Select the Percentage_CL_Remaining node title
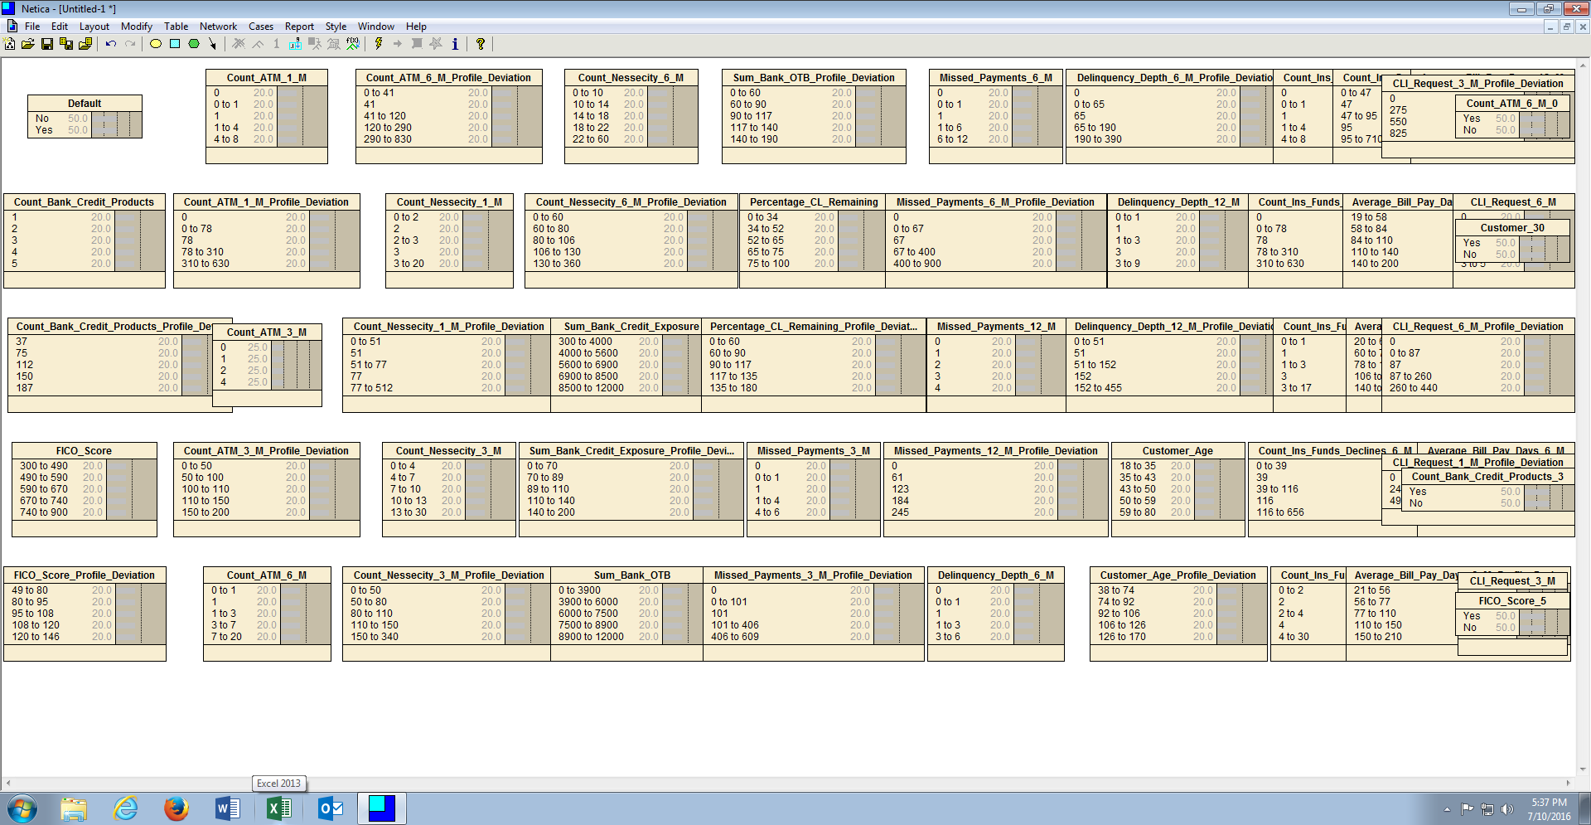Image resolution: width=1591 pixels, height=825 pixels. [814, 202]
